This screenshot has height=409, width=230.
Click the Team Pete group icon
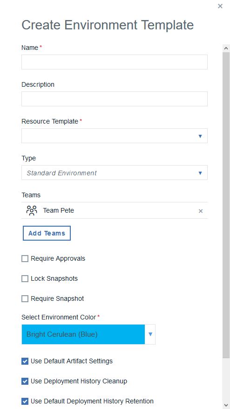tap(32, 210)
